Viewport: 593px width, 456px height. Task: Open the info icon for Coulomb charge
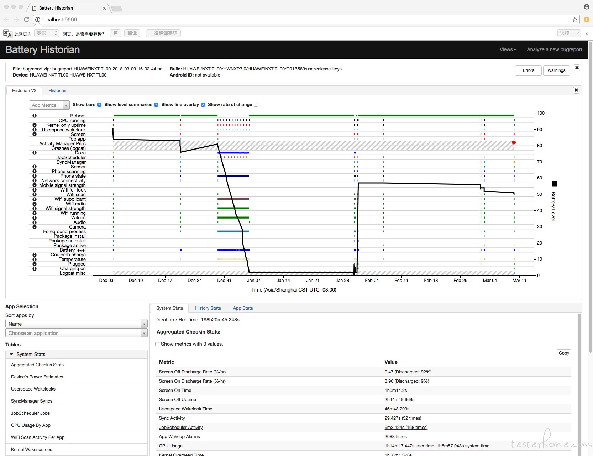pyautogui.click(x=35, y=255)
